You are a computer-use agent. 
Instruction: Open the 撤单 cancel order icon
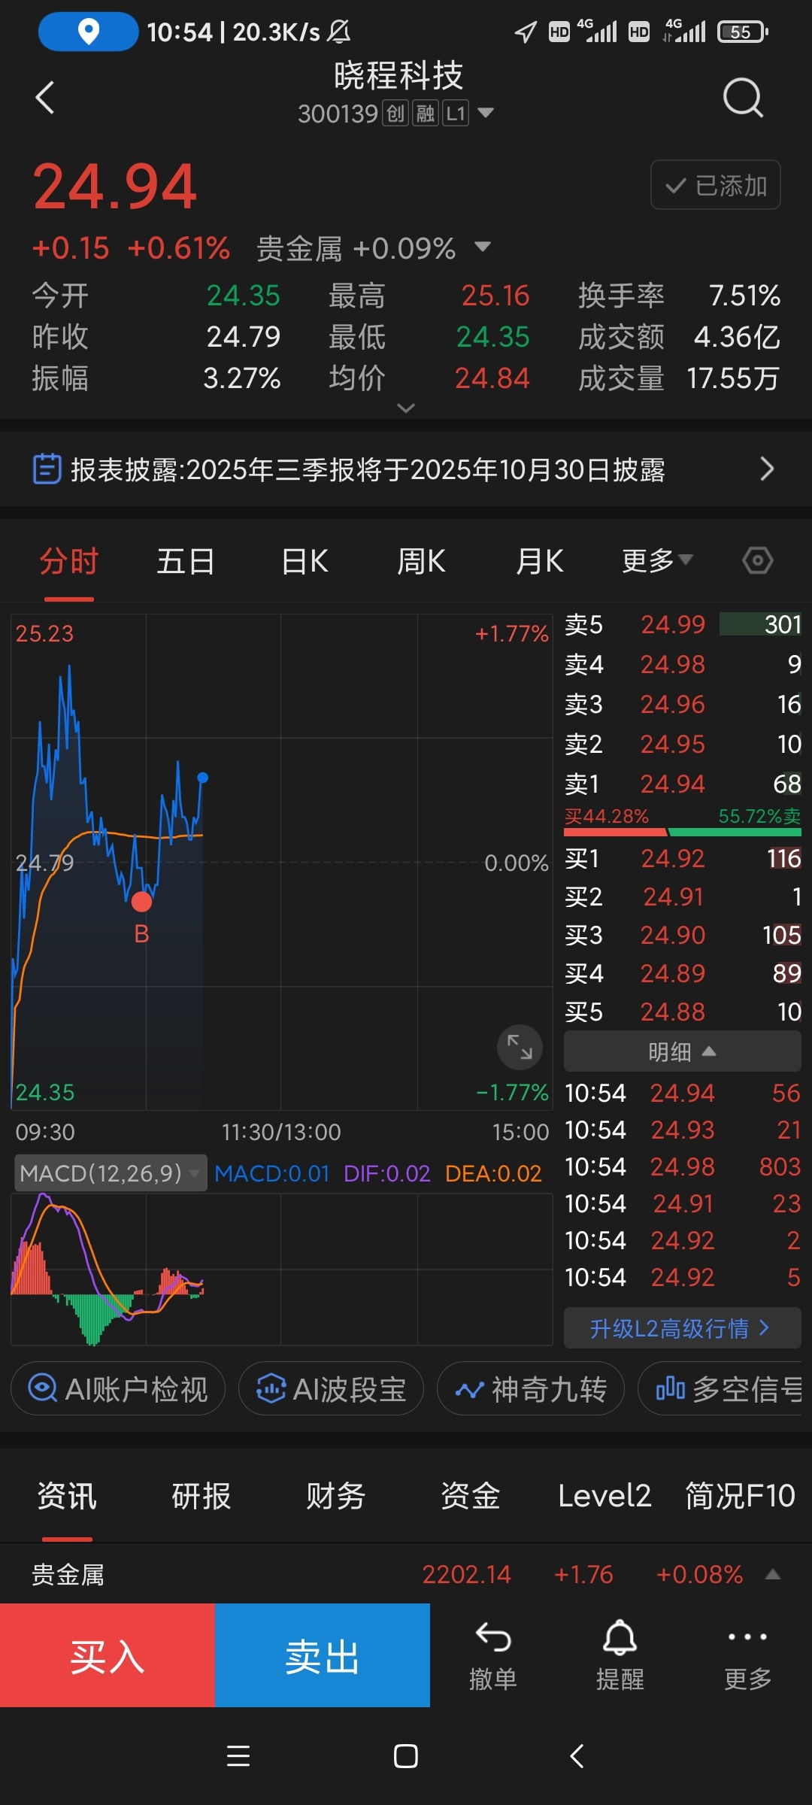click(x=493, y=1655)
